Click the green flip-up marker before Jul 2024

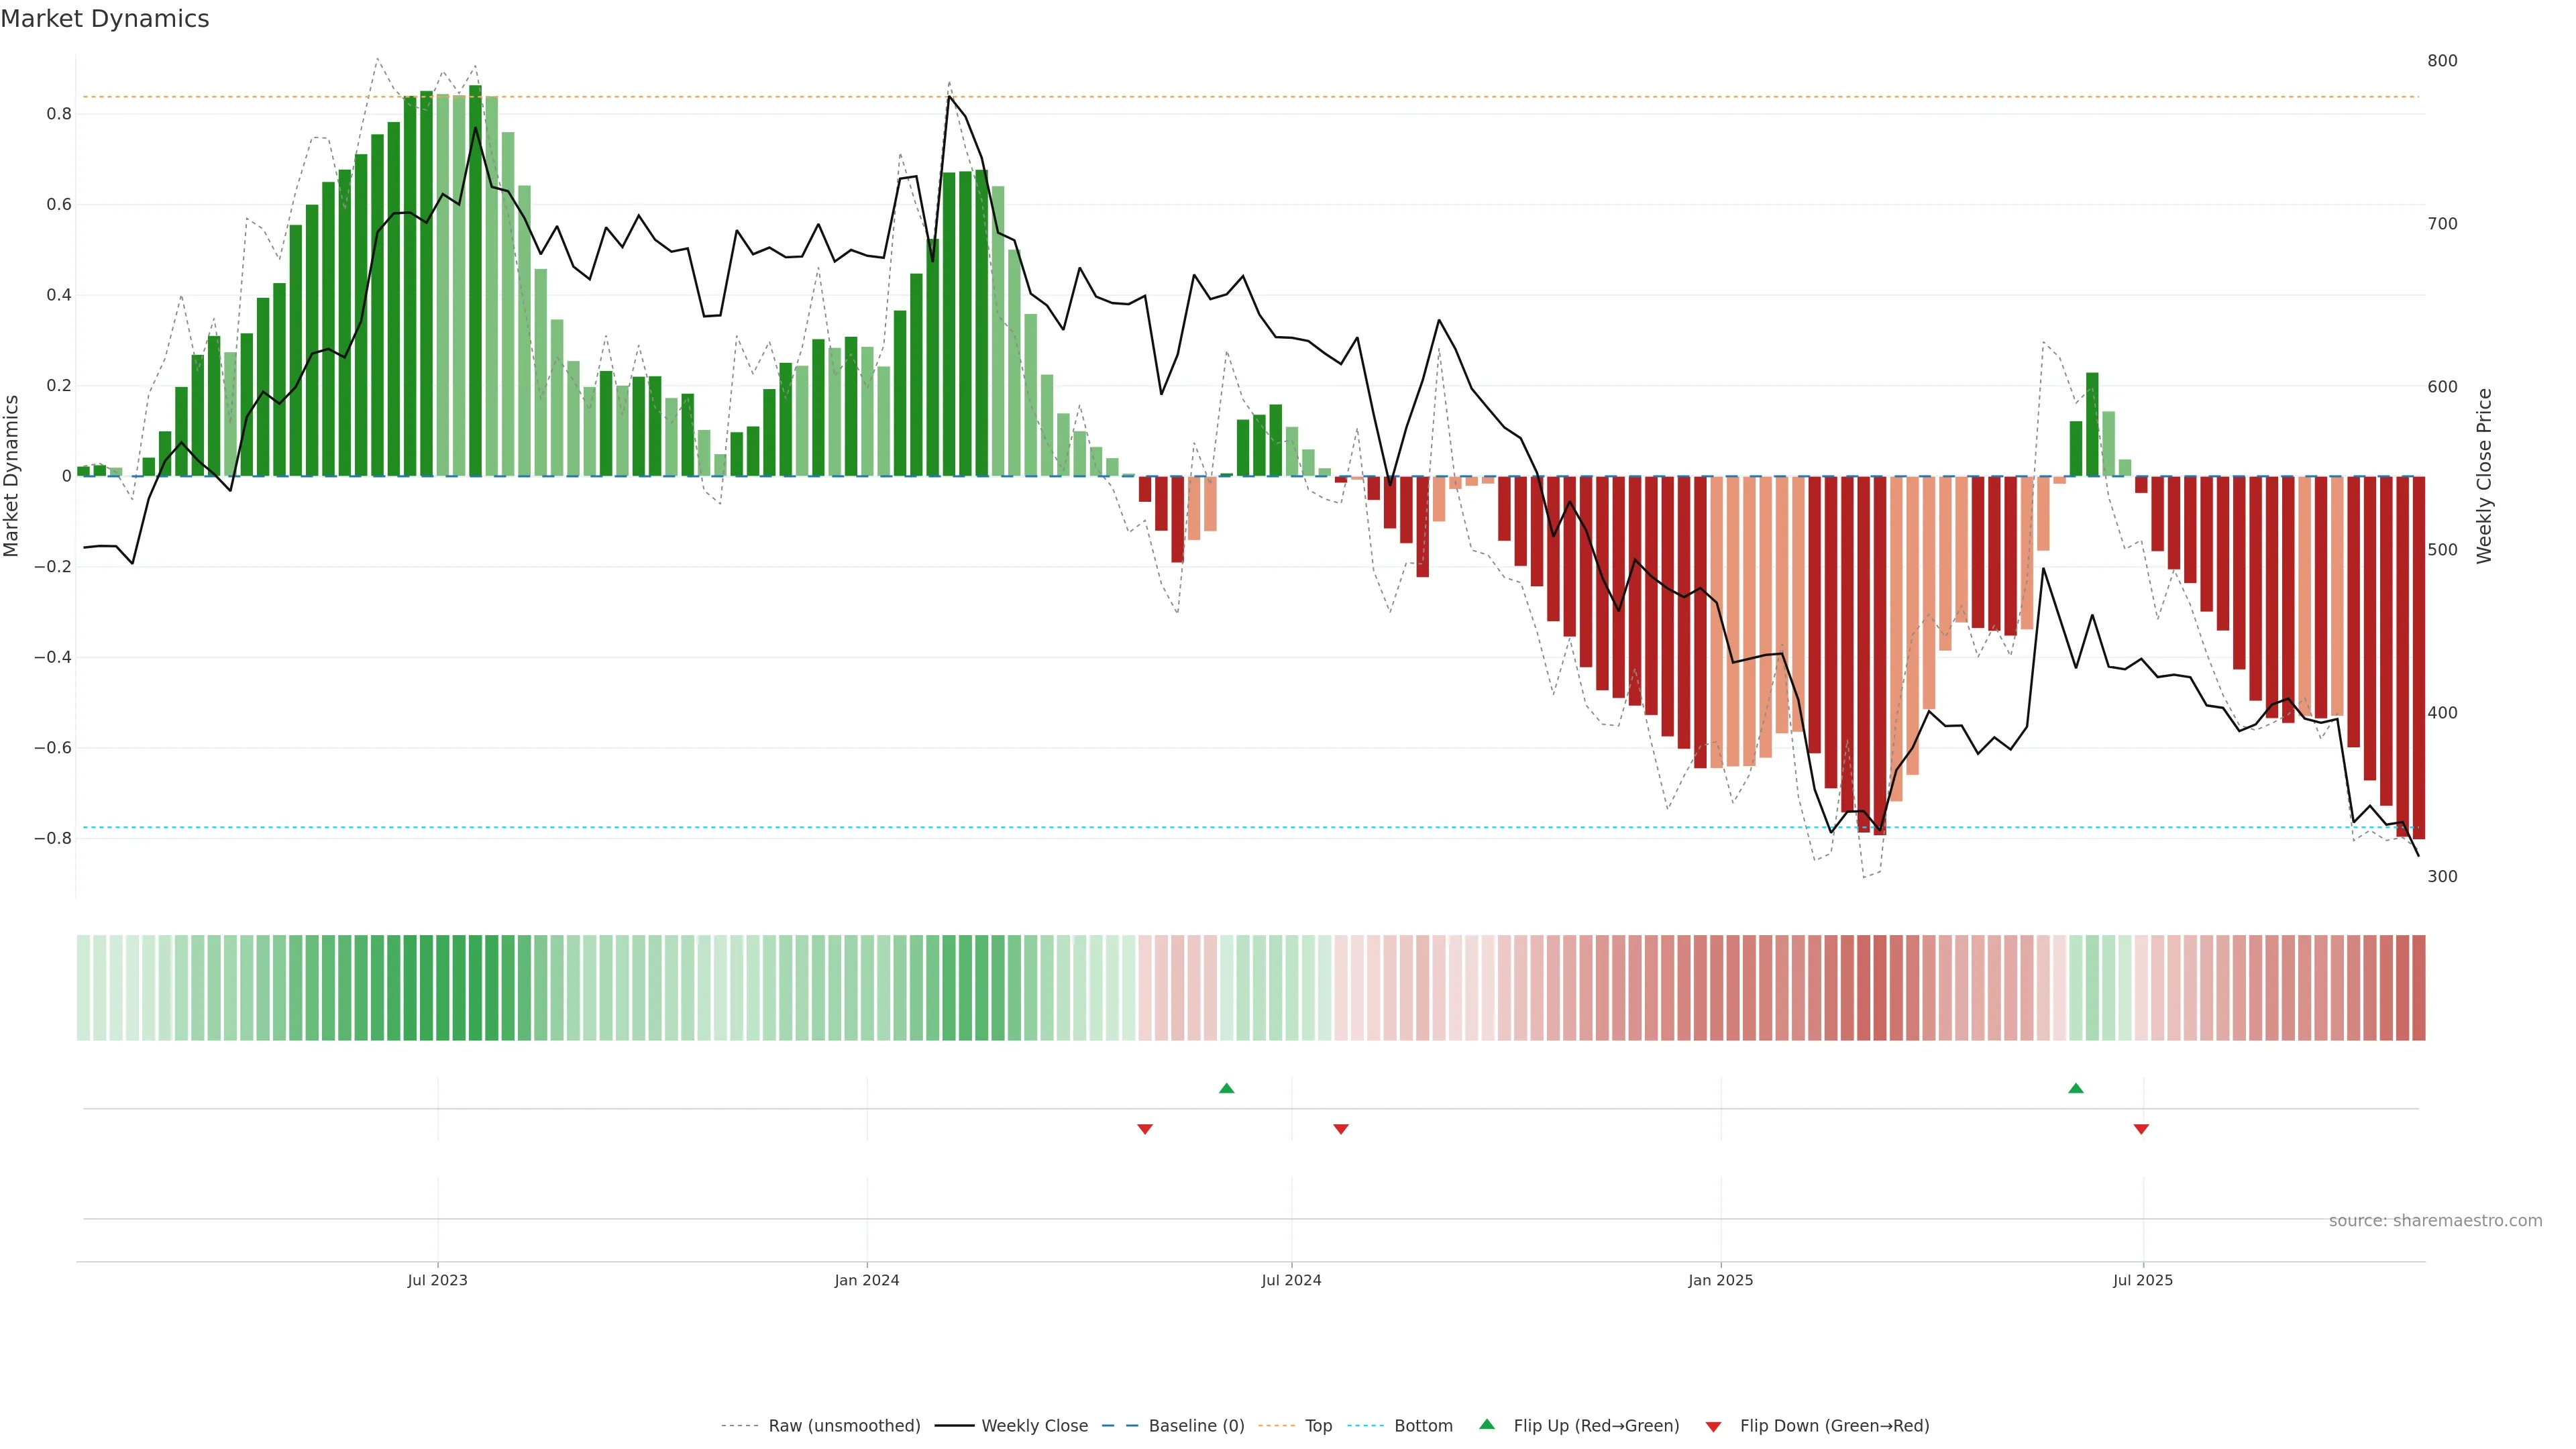tap(1227, 1088)
